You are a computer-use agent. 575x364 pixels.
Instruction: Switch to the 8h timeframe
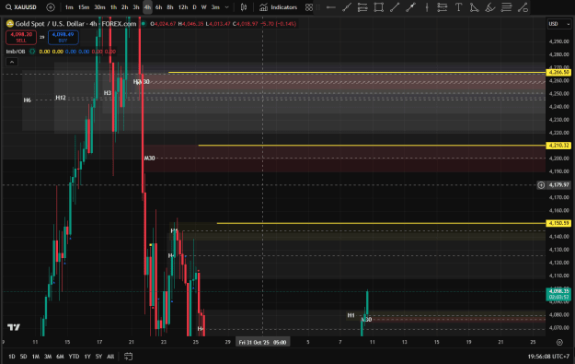(170, 7)
